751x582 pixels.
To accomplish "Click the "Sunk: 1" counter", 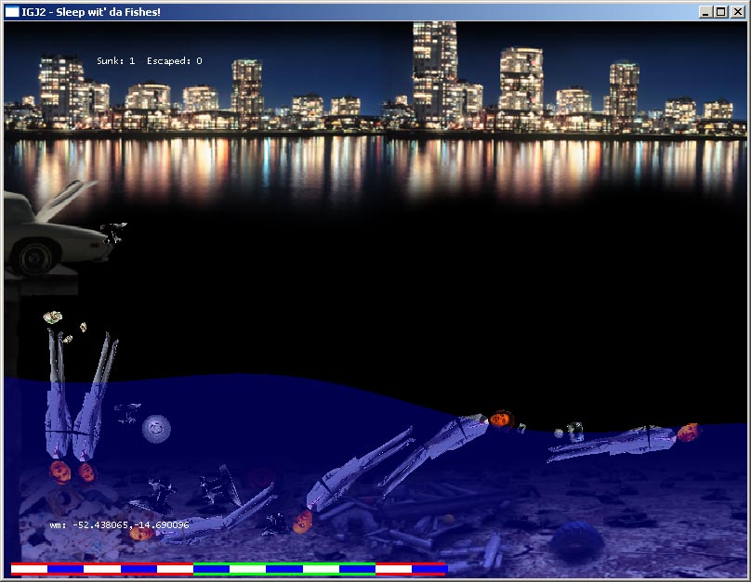I will [x=115, y=60].
